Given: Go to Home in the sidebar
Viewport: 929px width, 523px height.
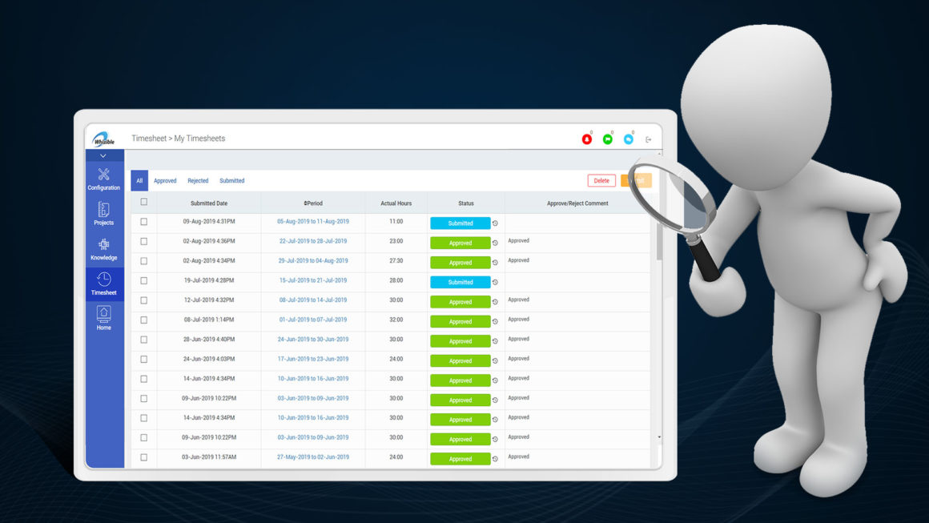Looking at the screenshot, I should 103,318.
